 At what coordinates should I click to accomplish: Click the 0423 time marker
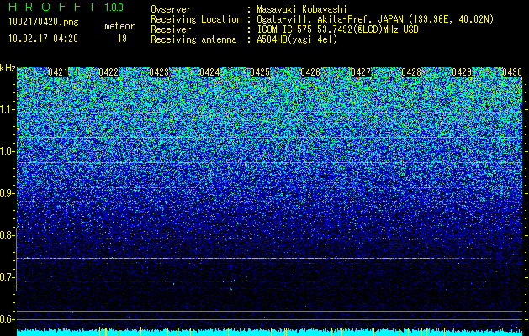coord(159,72)
